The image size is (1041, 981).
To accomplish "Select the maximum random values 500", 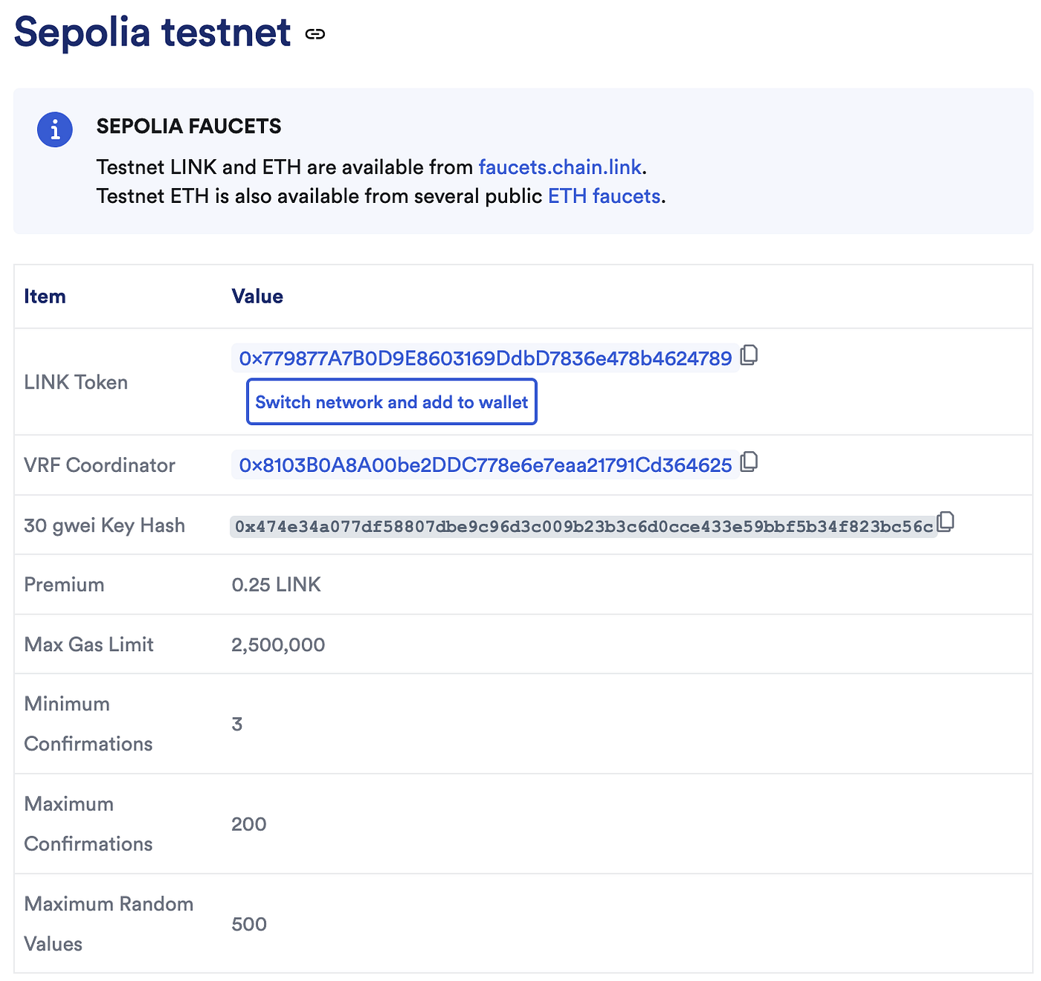I will [x=248, y=925].
